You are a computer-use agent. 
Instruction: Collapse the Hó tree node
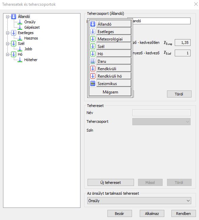coord(7,54)
